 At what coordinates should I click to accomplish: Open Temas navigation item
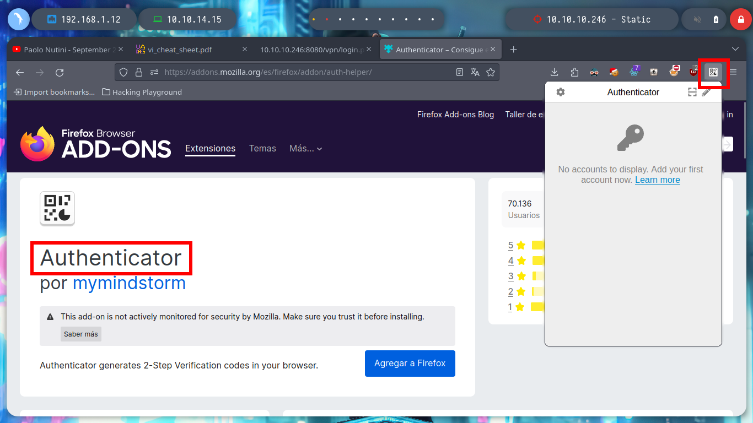(262, 148)
